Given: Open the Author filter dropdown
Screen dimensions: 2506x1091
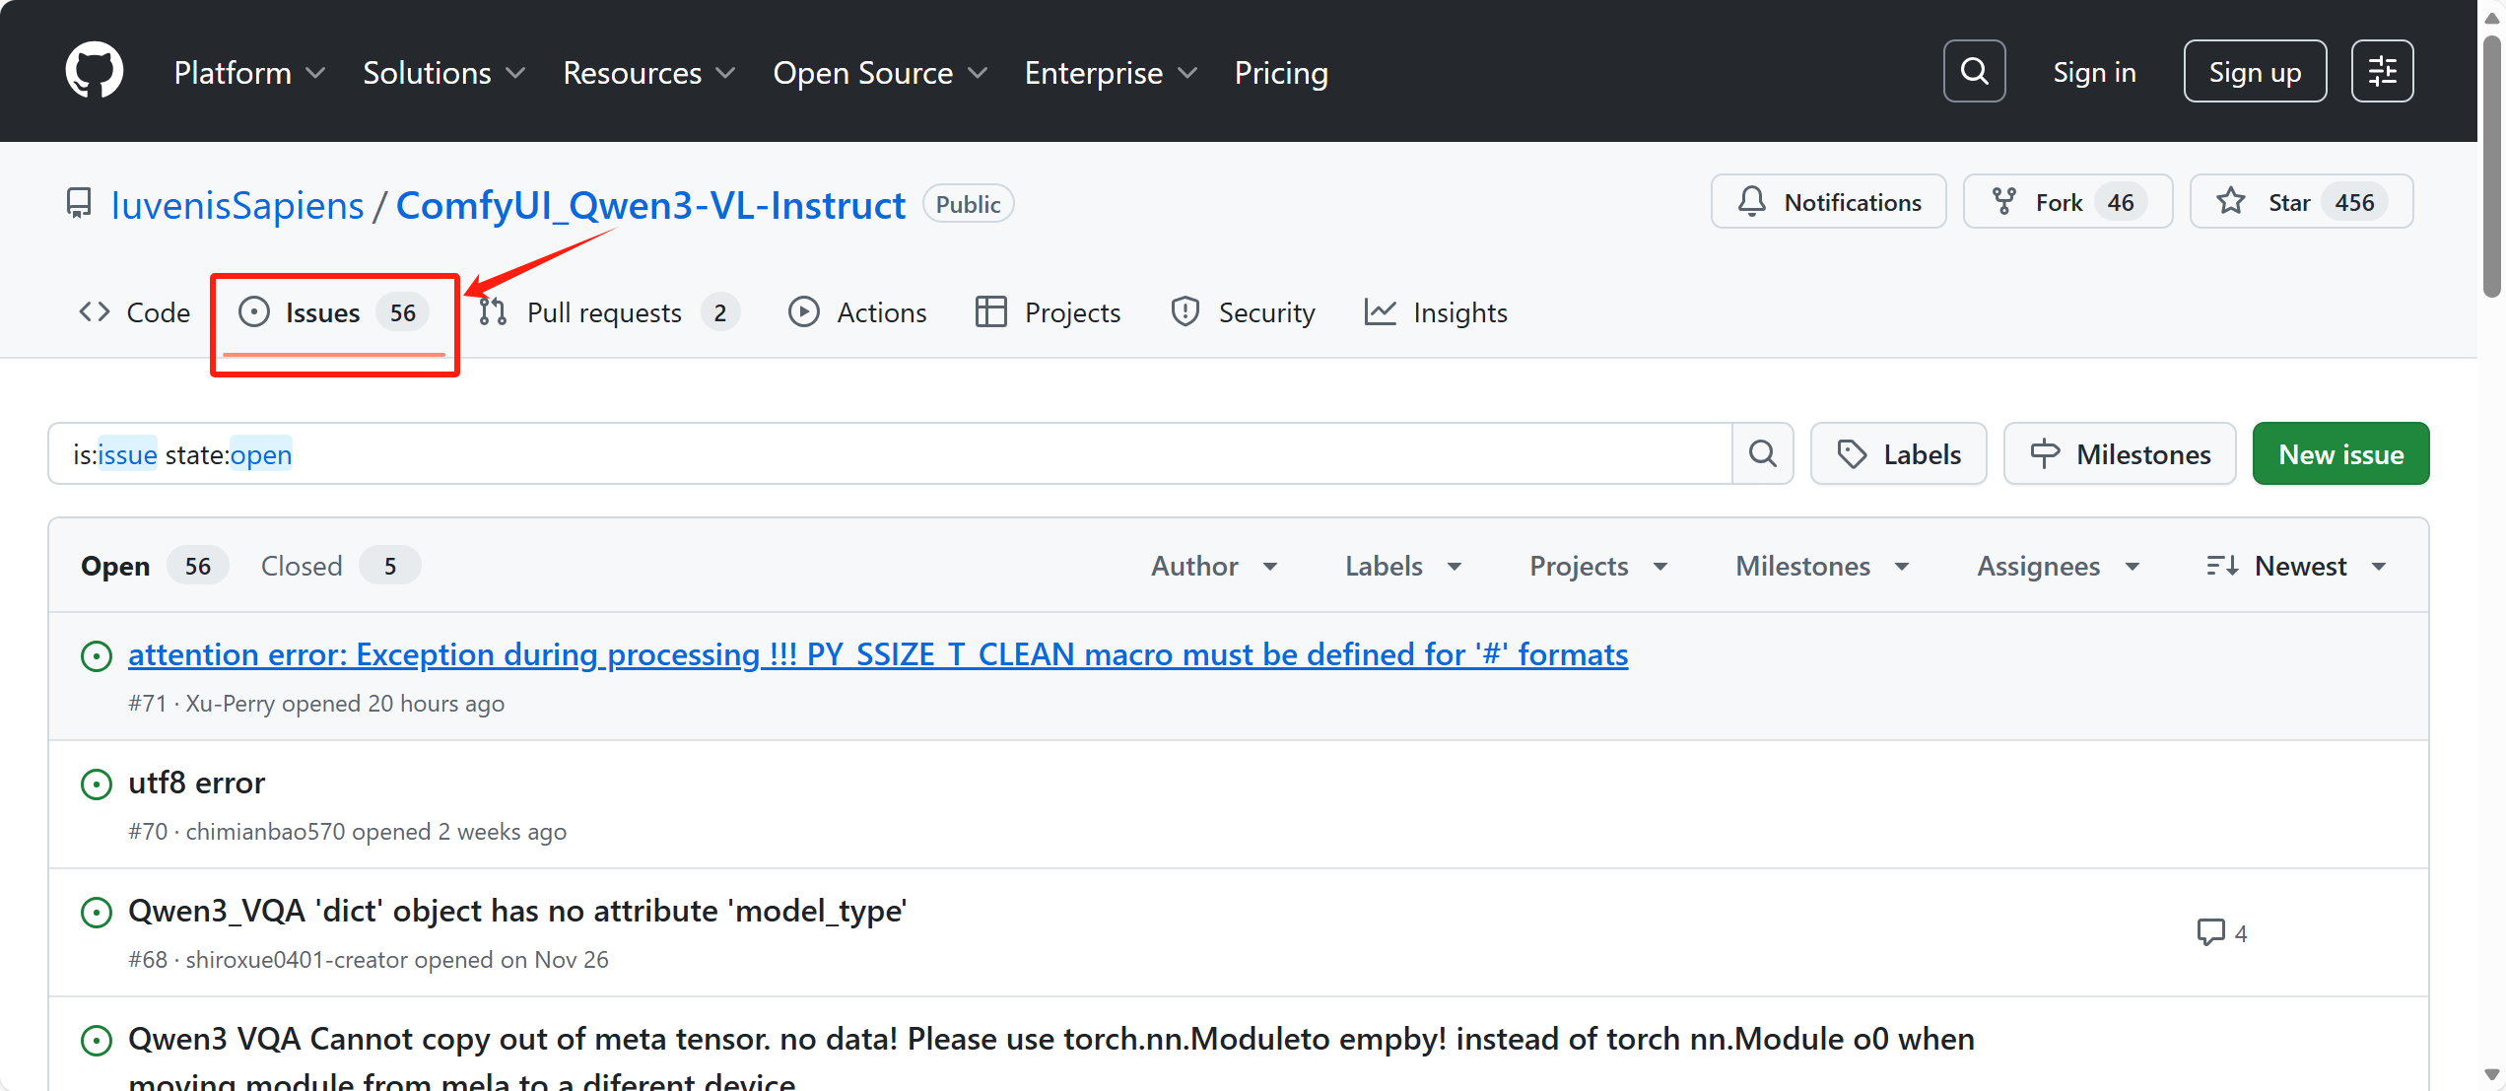Looking at the screenshot, I should click(1214, 566).
